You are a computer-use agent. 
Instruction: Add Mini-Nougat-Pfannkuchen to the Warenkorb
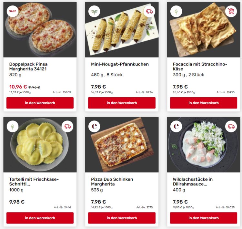[122, 103]
